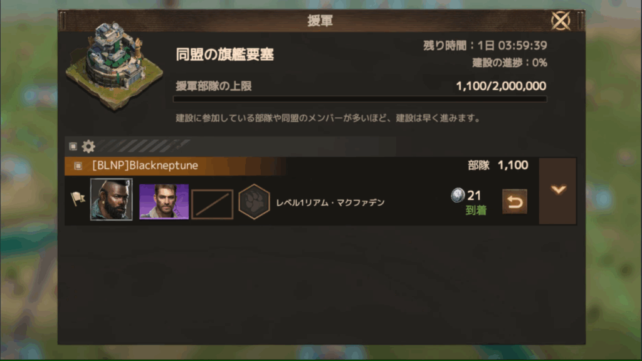642x361 pixels.
Task: Select the hero portrait with purple background
Action: pos(164,201)
